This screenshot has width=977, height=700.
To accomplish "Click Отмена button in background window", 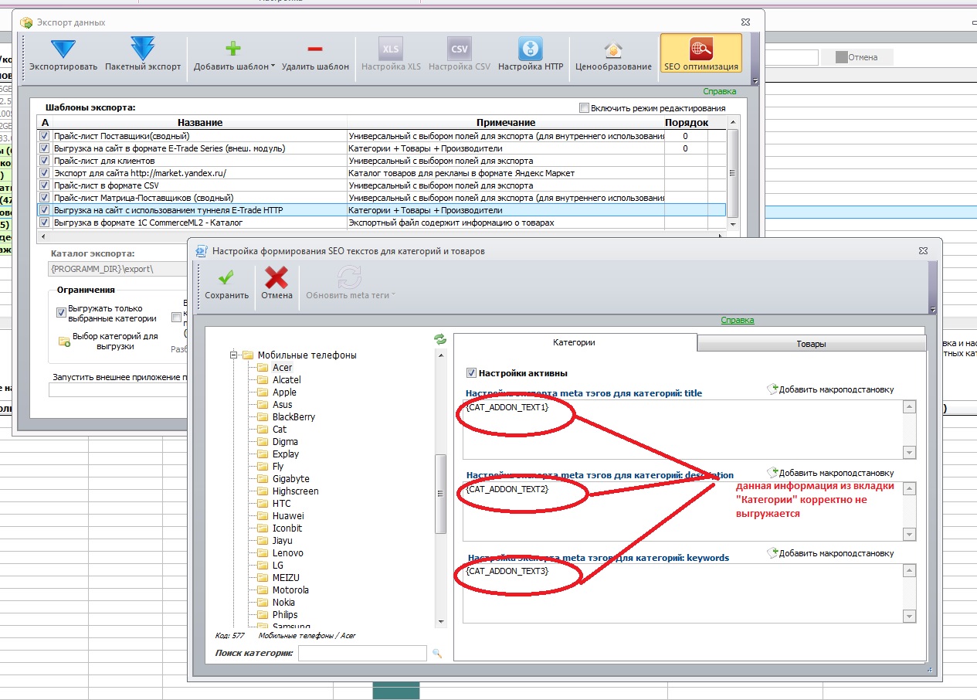I will coord(856,57).
